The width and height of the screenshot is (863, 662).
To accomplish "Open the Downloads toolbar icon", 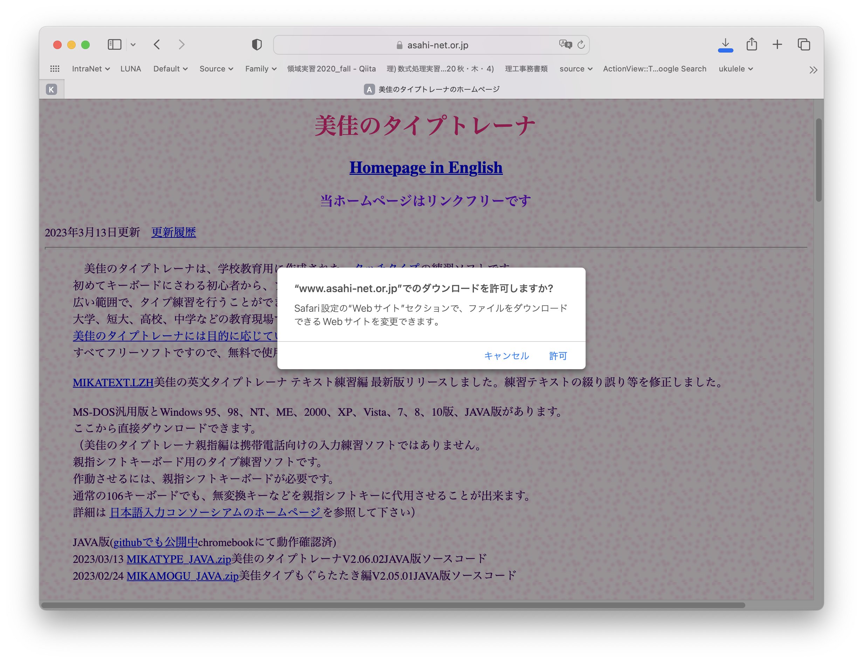I will tap(725, 44).
